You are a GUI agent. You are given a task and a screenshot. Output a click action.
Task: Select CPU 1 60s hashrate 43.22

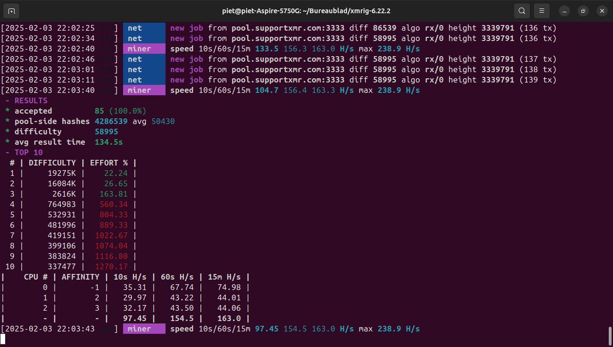(182, 297)
